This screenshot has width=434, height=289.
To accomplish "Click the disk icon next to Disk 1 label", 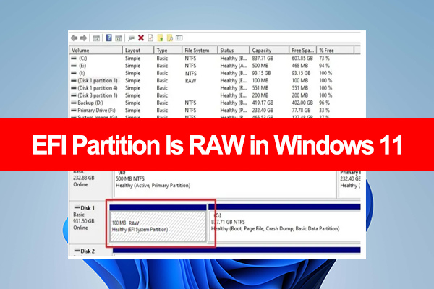I will (77, 207).
